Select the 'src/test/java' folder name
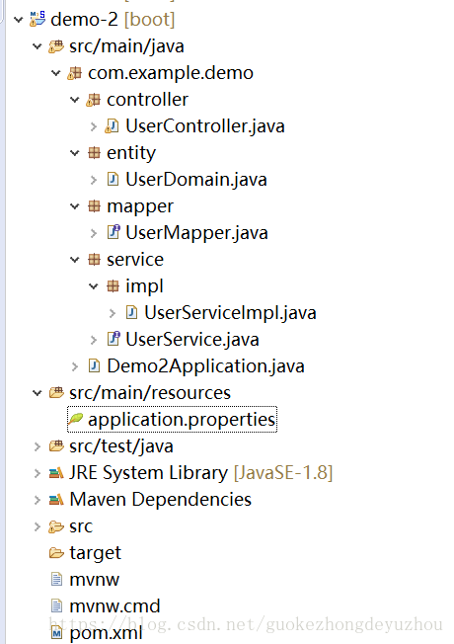Screen dimensions: 454x644 click(x=121, y=446)
